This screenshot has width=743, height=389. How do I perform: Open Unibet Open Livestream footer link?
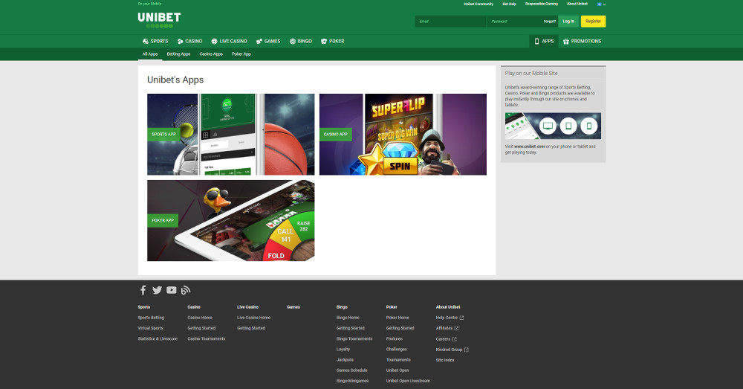point(409,381)
